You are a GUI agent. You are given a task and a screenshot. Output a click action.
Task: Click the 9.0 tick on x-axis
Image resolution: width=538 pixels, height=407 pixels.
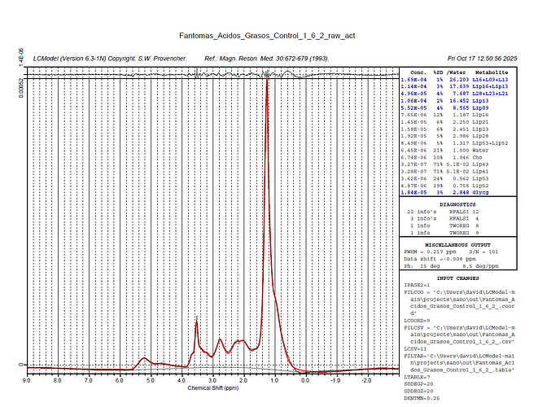pos(26,380)
